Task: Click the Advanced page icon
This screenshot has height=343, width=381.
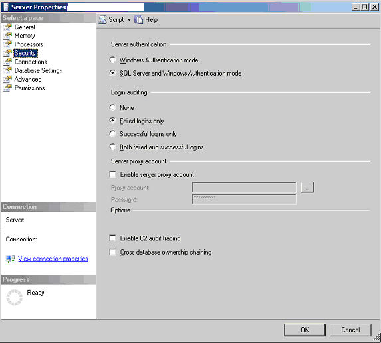Action: [x=7, y=79]
